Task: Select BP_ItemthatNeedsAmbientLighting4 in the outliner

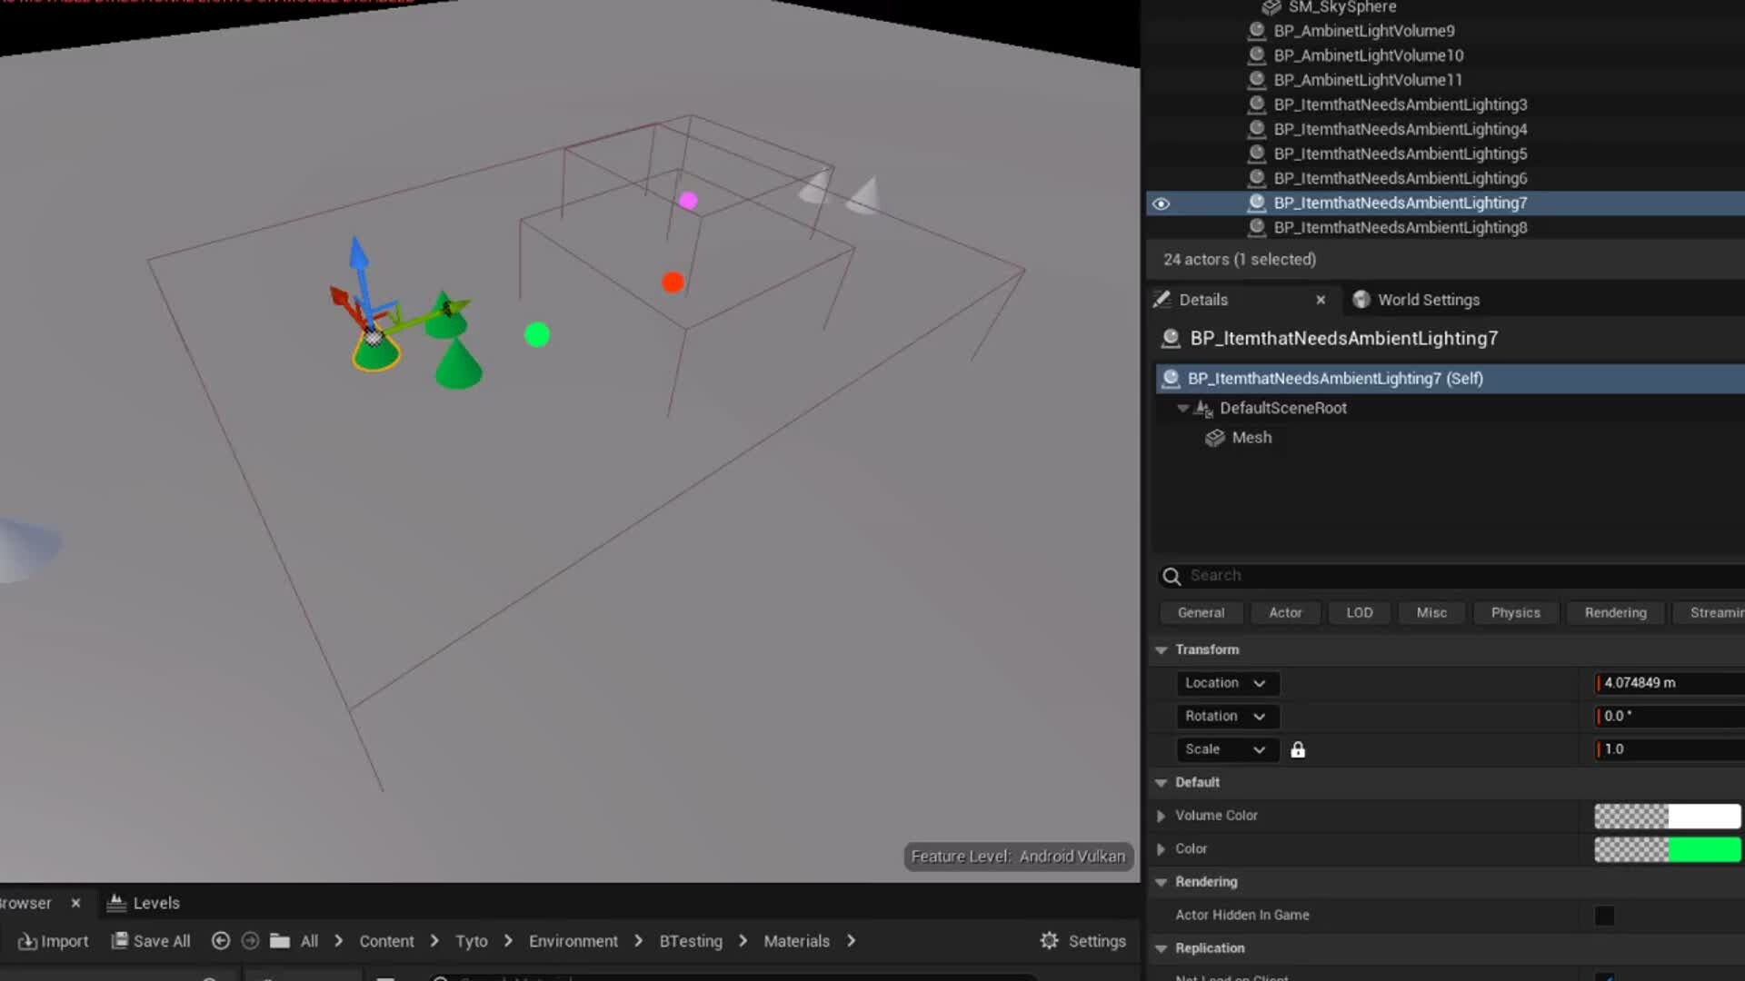Action: point(1400,129)
